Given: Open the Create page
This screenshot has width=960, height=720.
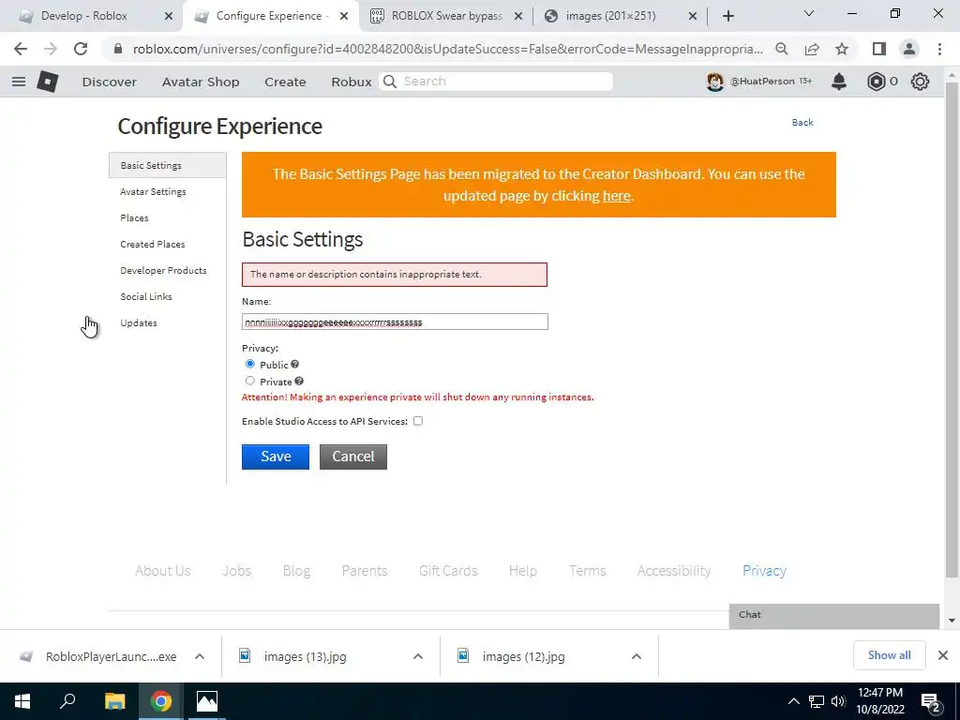Looking at the screenshot, I should (x=285, y=82).
